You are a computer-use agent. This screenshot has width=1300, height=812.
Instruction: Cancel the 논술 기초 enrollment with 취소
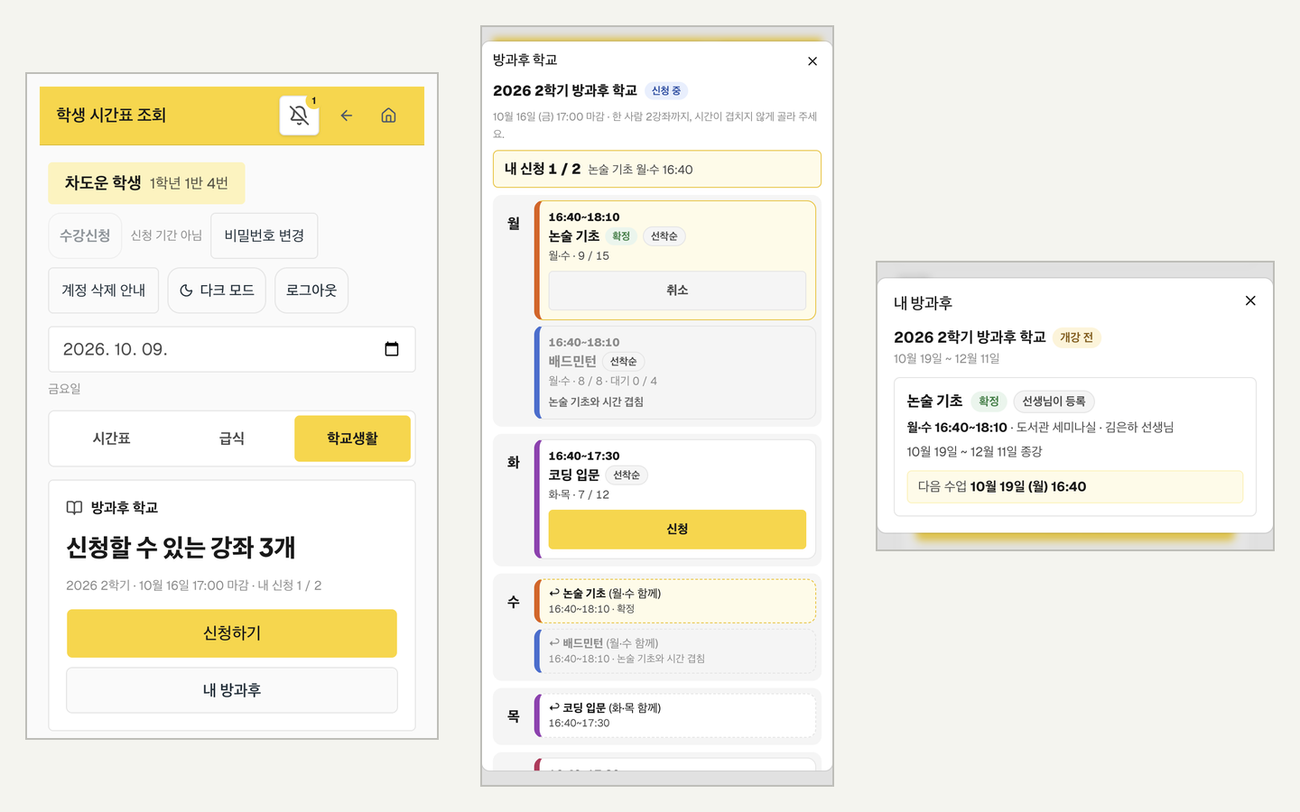(677, 291)
